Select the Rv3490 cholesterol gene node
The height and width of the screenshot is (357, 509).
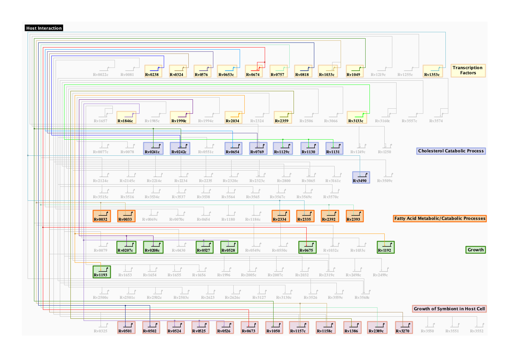[361, 177]
